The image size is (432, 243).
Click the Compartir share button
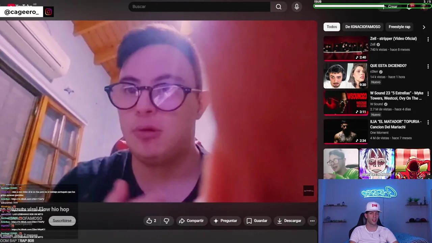191,221
